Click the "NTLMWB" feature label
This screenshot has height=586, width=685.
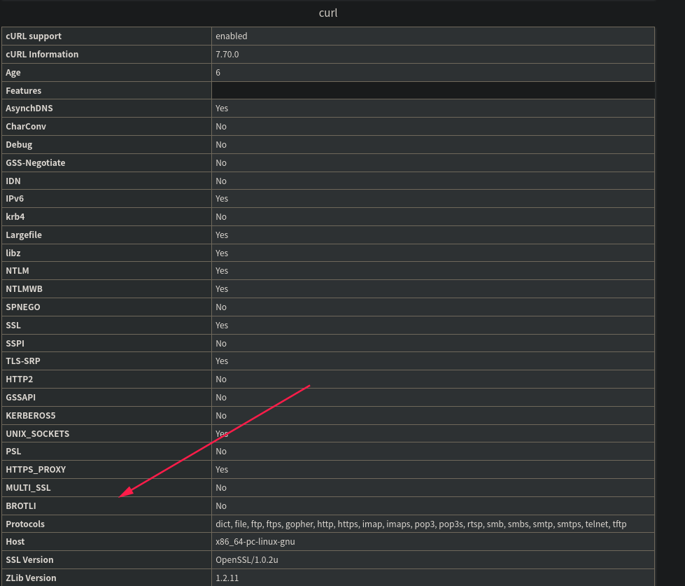coord(24,289)
